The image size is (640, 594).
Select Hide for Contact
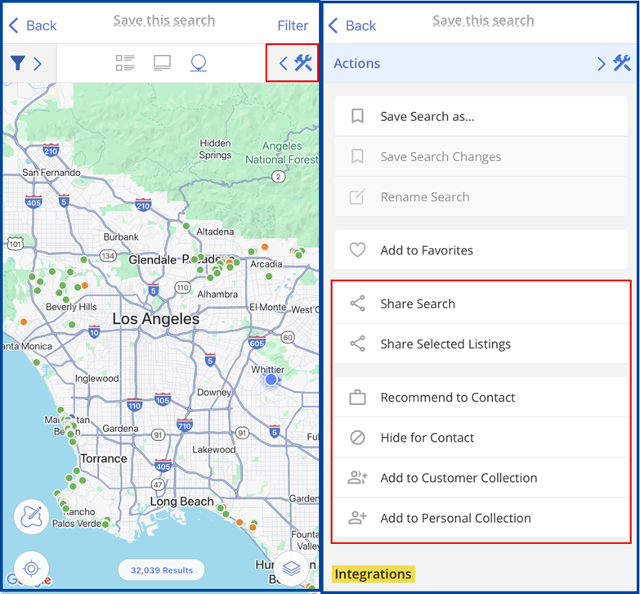(481, 438)
